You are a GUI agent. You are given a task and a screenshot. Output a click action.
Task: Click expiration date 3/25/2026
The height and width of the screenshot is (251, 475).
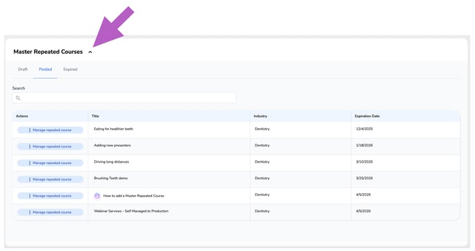tap(364, 178)
